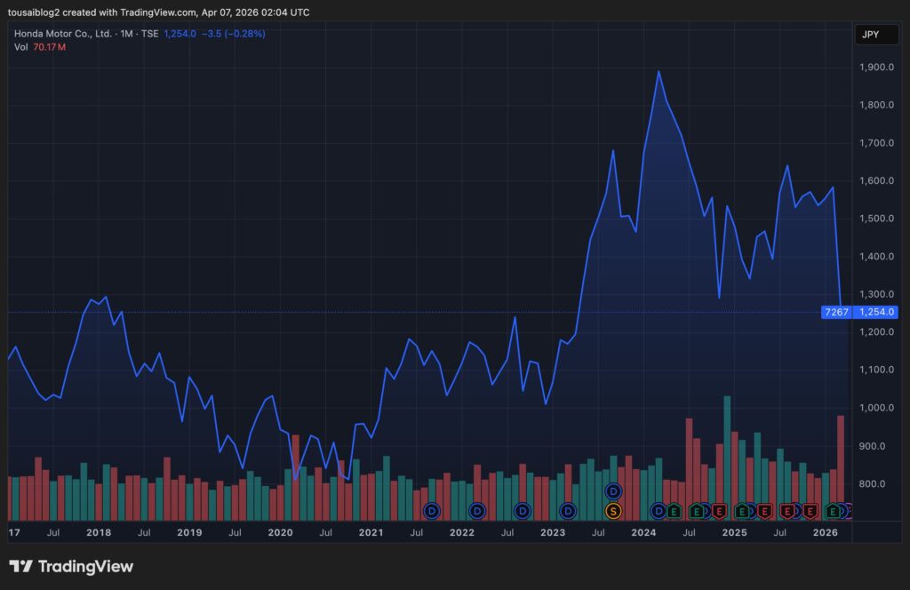The height and width of the screenshot is (590, 910).
Task: Click the Vol indicator label
Action: [x=20, y=47]
